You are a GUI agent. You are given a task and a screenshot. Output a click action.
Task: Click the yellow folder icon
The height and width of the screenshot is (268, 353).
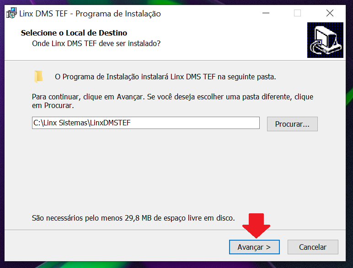tap(38, 77)
